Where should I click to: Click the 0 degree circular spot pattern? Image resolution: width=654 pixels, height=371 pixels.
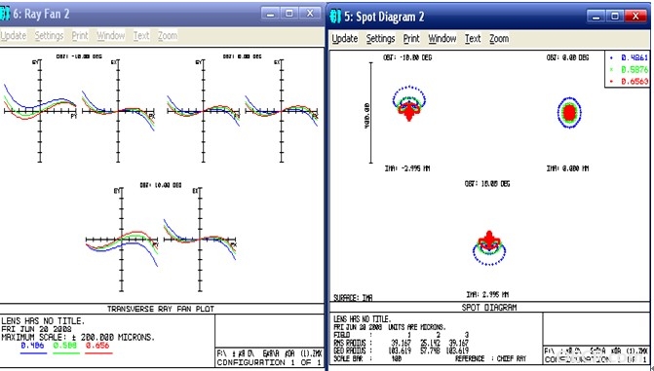click(569, 113)
